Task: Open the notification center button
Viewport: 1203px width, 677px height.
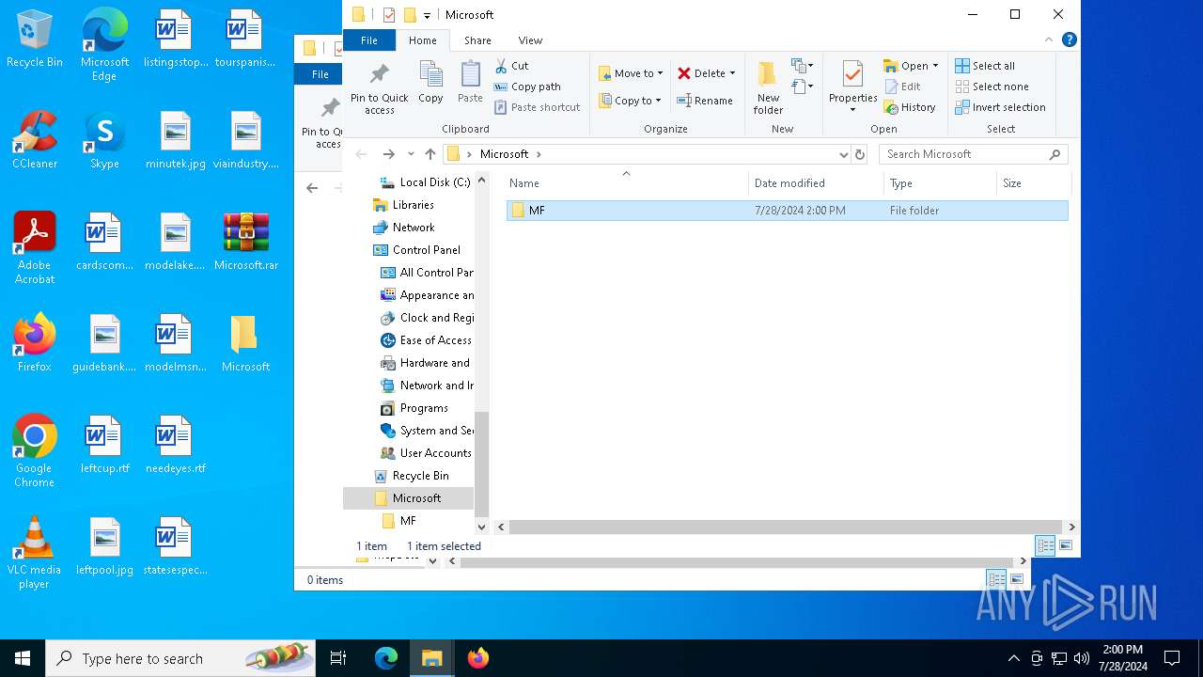Action: [1172, 658]
